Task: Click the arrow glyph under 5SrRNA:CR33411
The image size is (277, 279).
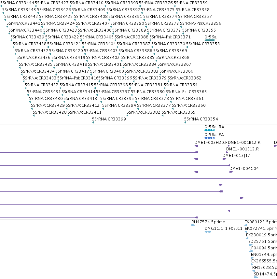Action: [68, 116]
